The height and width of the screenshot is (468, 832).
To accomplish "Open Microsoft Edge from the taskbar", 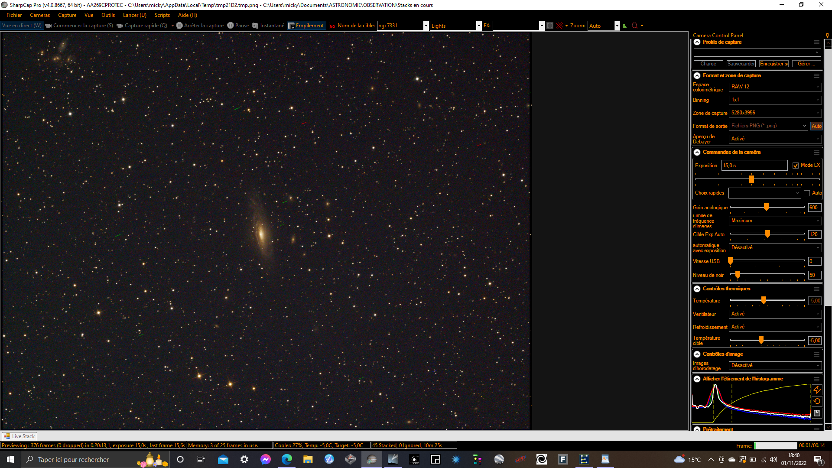I will click(286, 459).
